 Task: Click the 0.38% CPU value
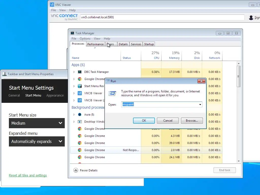click(x=156, y=72)
